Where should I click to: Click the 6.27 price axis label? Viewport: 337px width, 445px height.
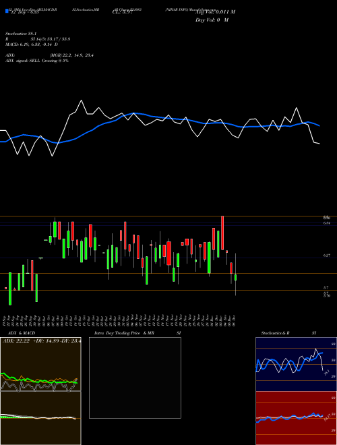coord(327,256)
